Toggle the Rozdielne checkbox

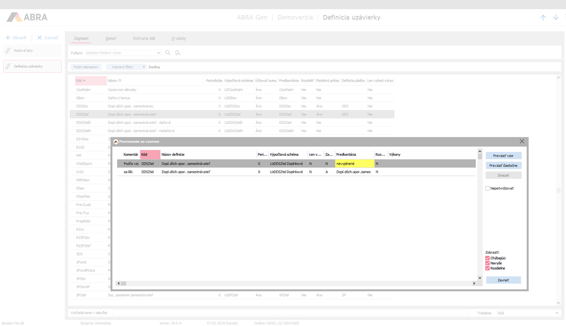(488, 268)
